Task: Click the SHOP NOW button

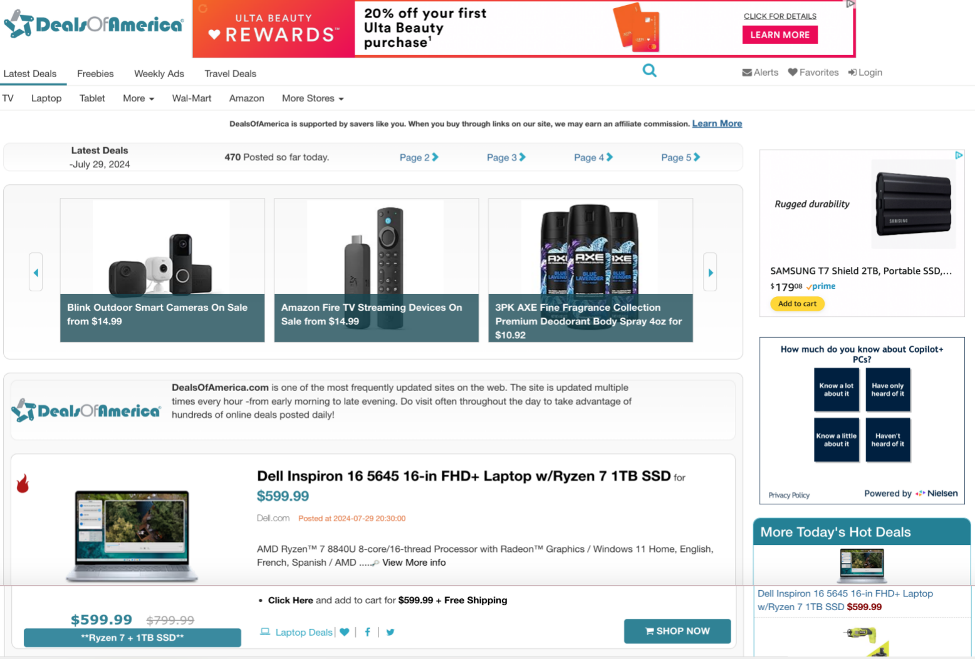Action: [x=677, y=631]
